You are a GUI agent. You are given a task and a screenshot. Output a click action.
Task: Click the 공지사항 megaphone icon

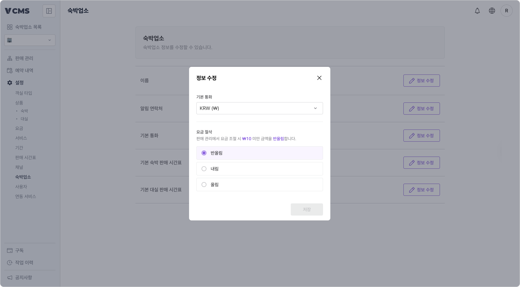(9, 277)
